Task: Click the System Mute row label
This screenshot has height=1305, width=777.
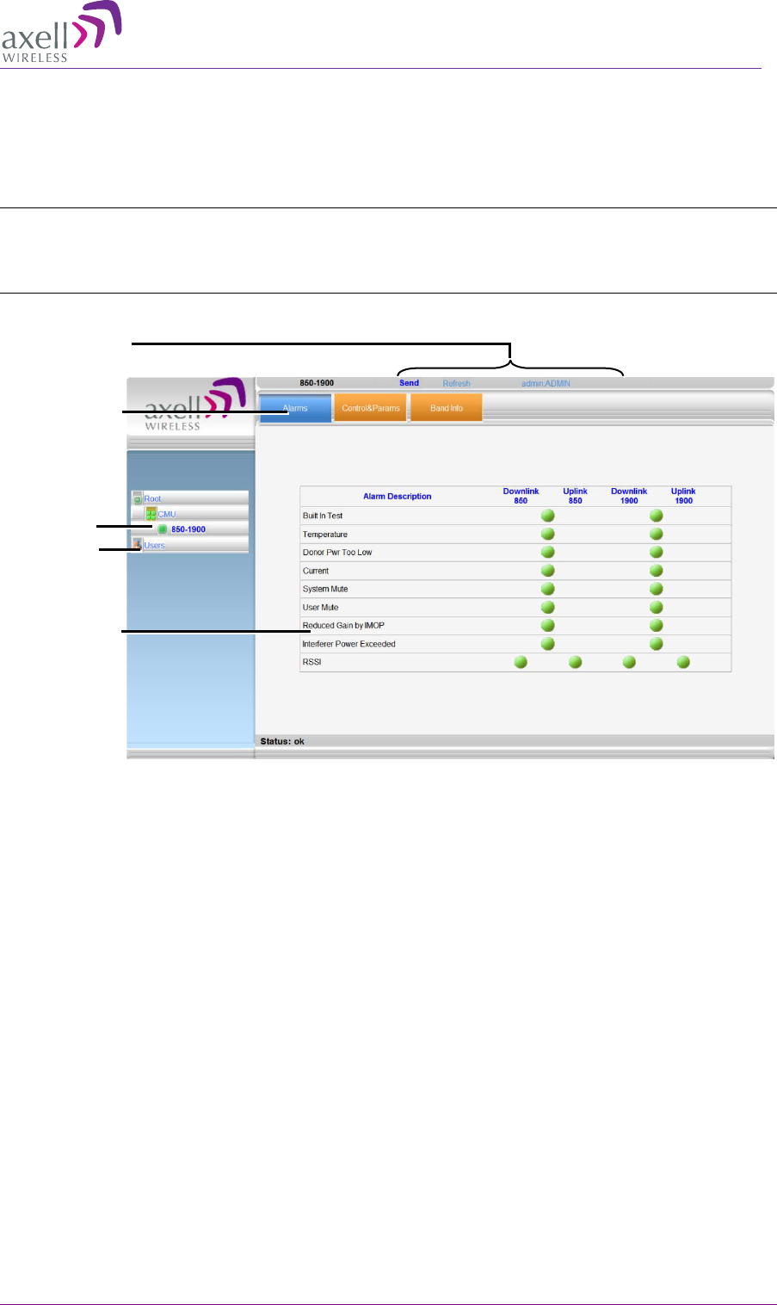Action: pos(325,589)
